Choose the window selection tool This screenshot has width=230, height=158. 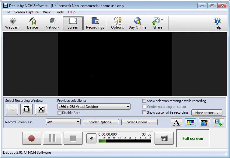click(26, 109)
